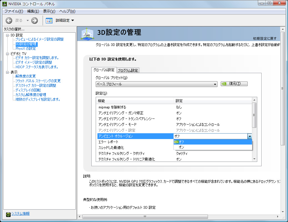
Task: Click the main pane vertical scrollbar thumb
Action: [x=283, y=88]
